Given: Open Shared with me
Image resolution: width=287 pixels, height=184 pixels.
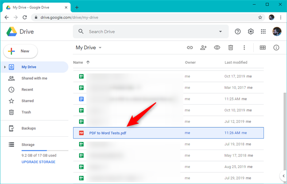Looking at the screenshot, I should [35, 78].
